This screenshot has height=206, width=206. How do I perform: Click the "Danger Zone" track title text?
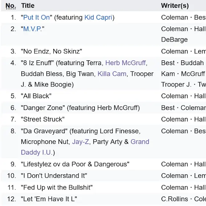point(43,108)
